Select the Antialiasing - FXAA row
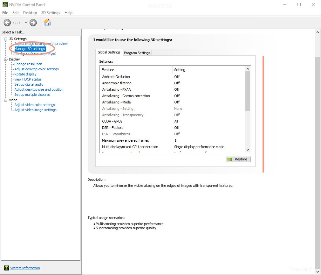 pos(116,89)
